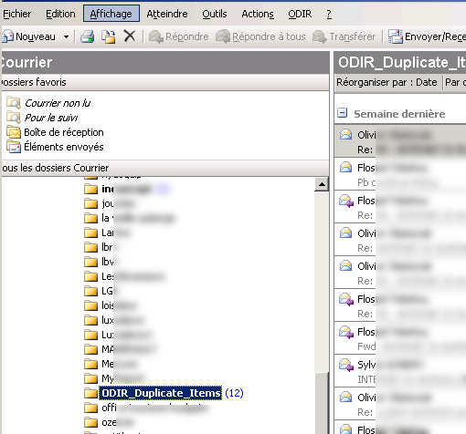
Task: Click the Répondre à tous button
Action: coord(260,36)
